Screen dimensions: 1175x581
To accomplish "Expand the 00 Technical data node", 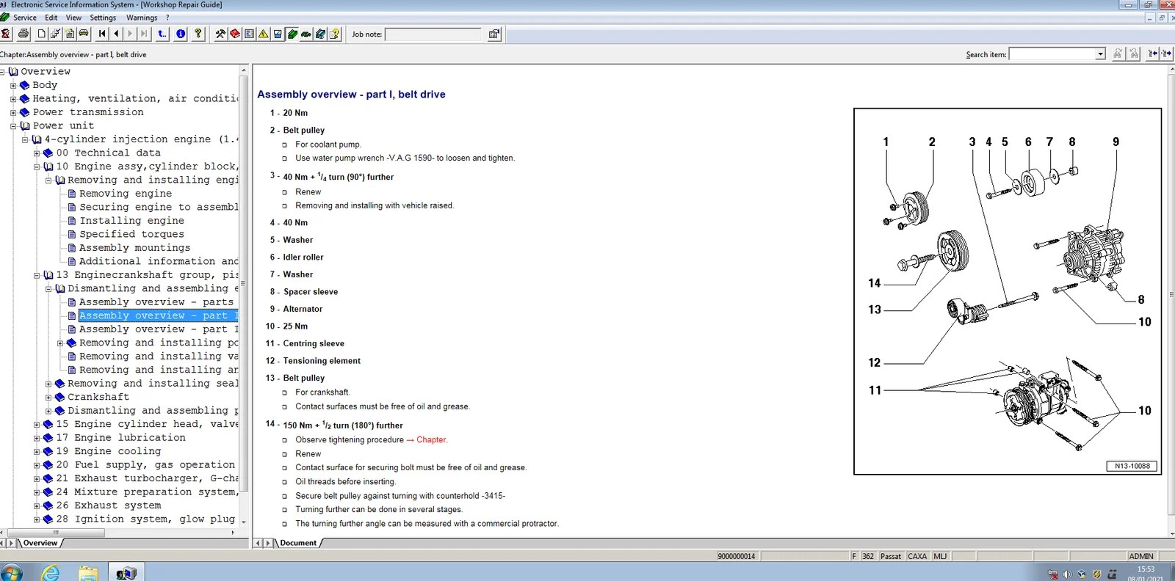I will pos(37,153).
